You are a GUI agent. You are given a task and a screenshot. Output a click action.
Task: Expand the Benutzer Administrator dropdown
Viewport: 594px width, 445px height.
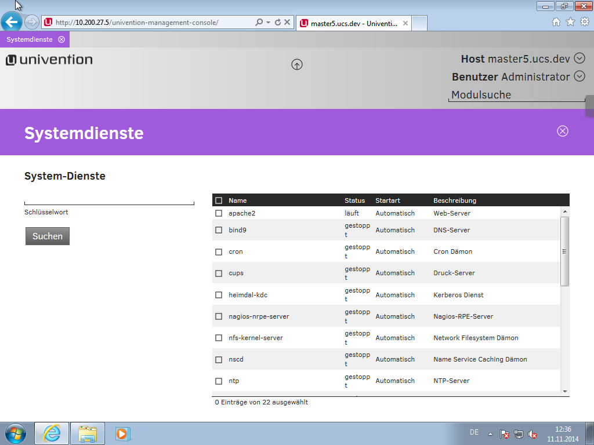pos(579,76)
